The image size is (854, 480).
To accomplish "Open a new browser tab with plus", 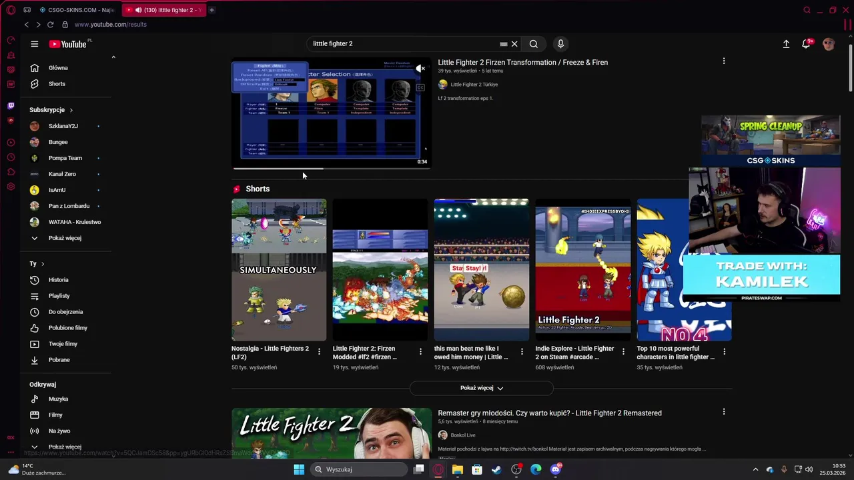I will tap(211, 10).
